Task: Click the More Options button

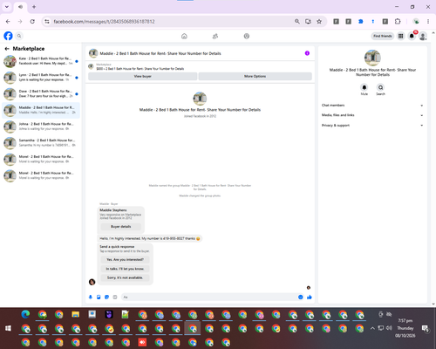Action: click(255, 76)
